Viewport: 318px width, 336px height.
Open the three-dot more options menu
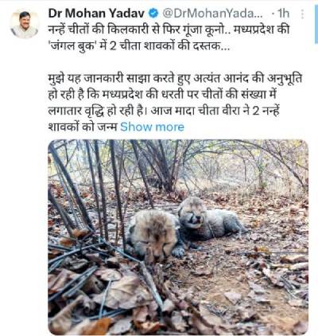click(x=303, y=14)
